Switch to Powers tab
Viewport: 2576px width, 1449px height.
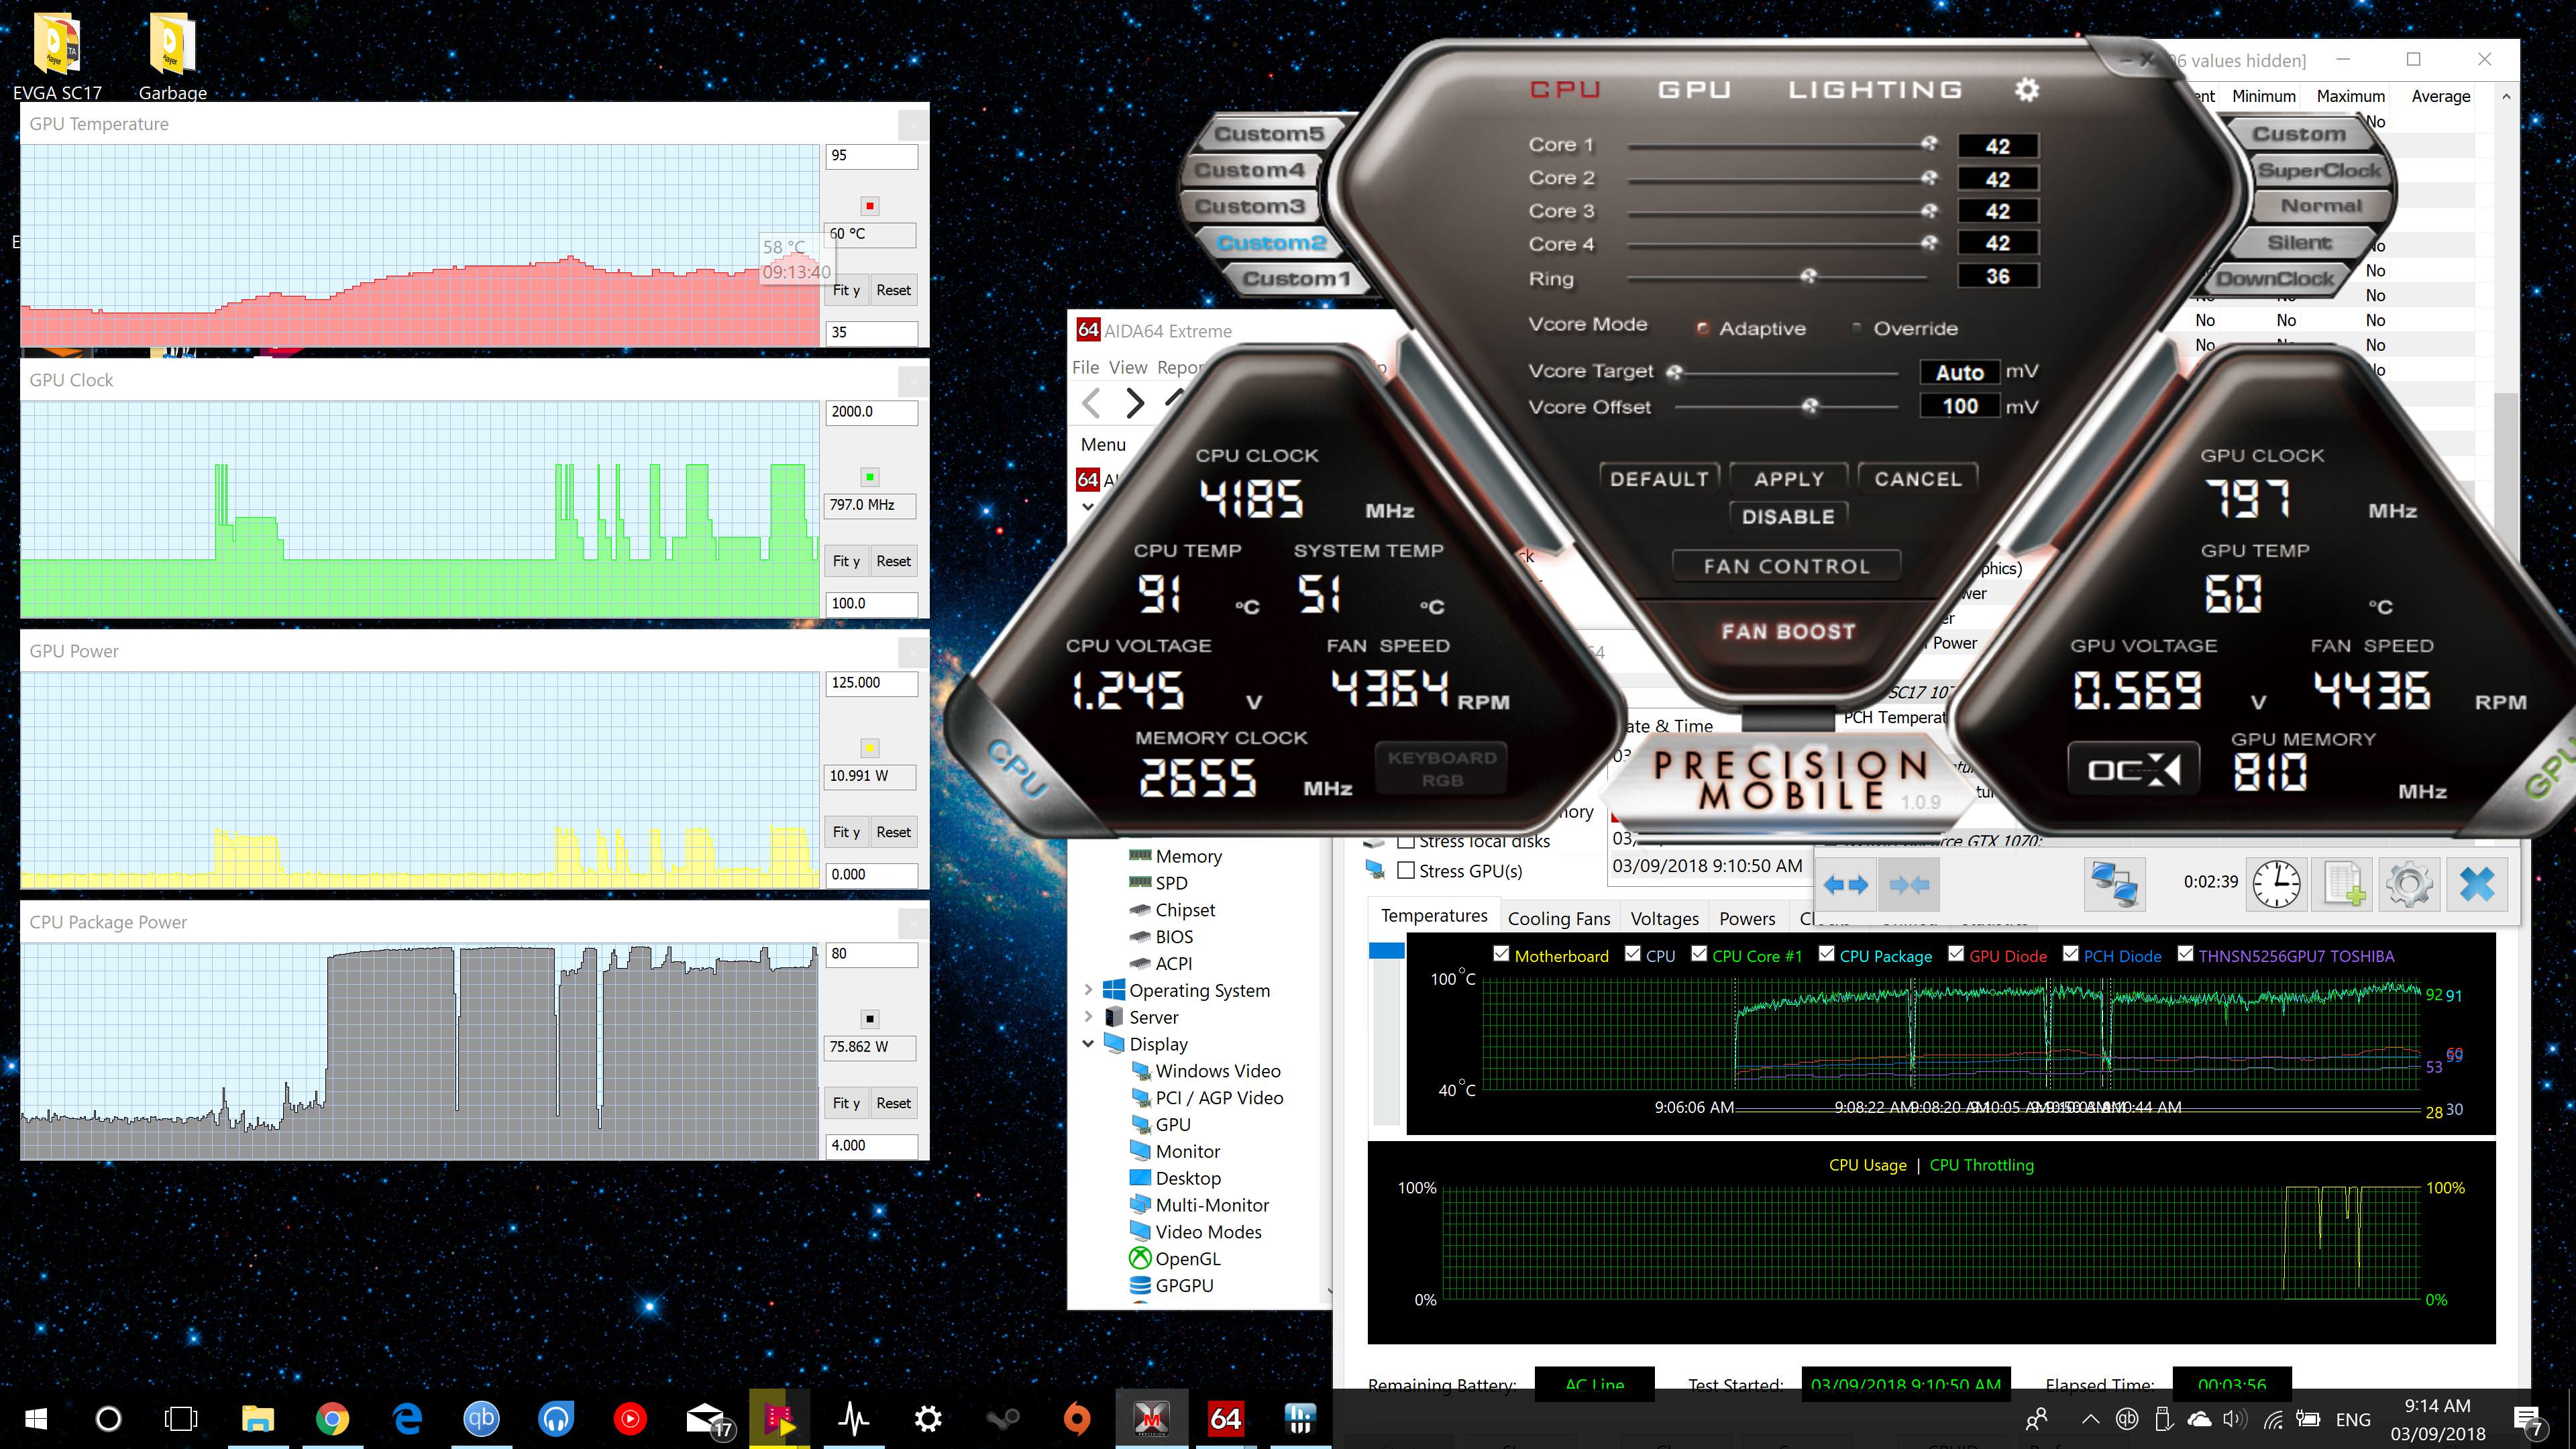(1747, 918)
